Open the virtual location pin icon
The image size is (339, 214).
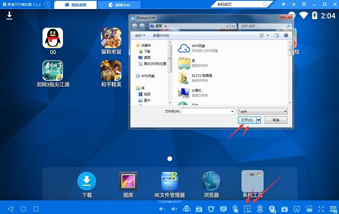(260, 209)
